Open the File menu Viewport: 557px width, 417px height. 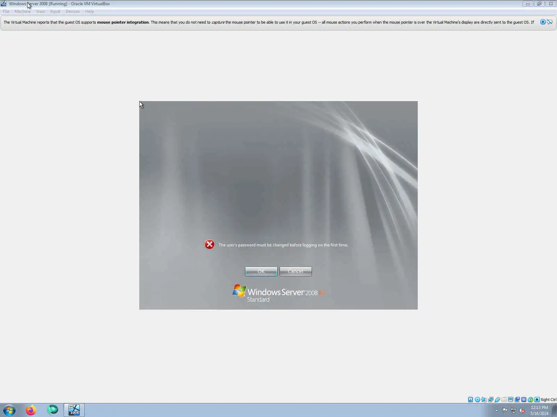[x=6, y=11]
